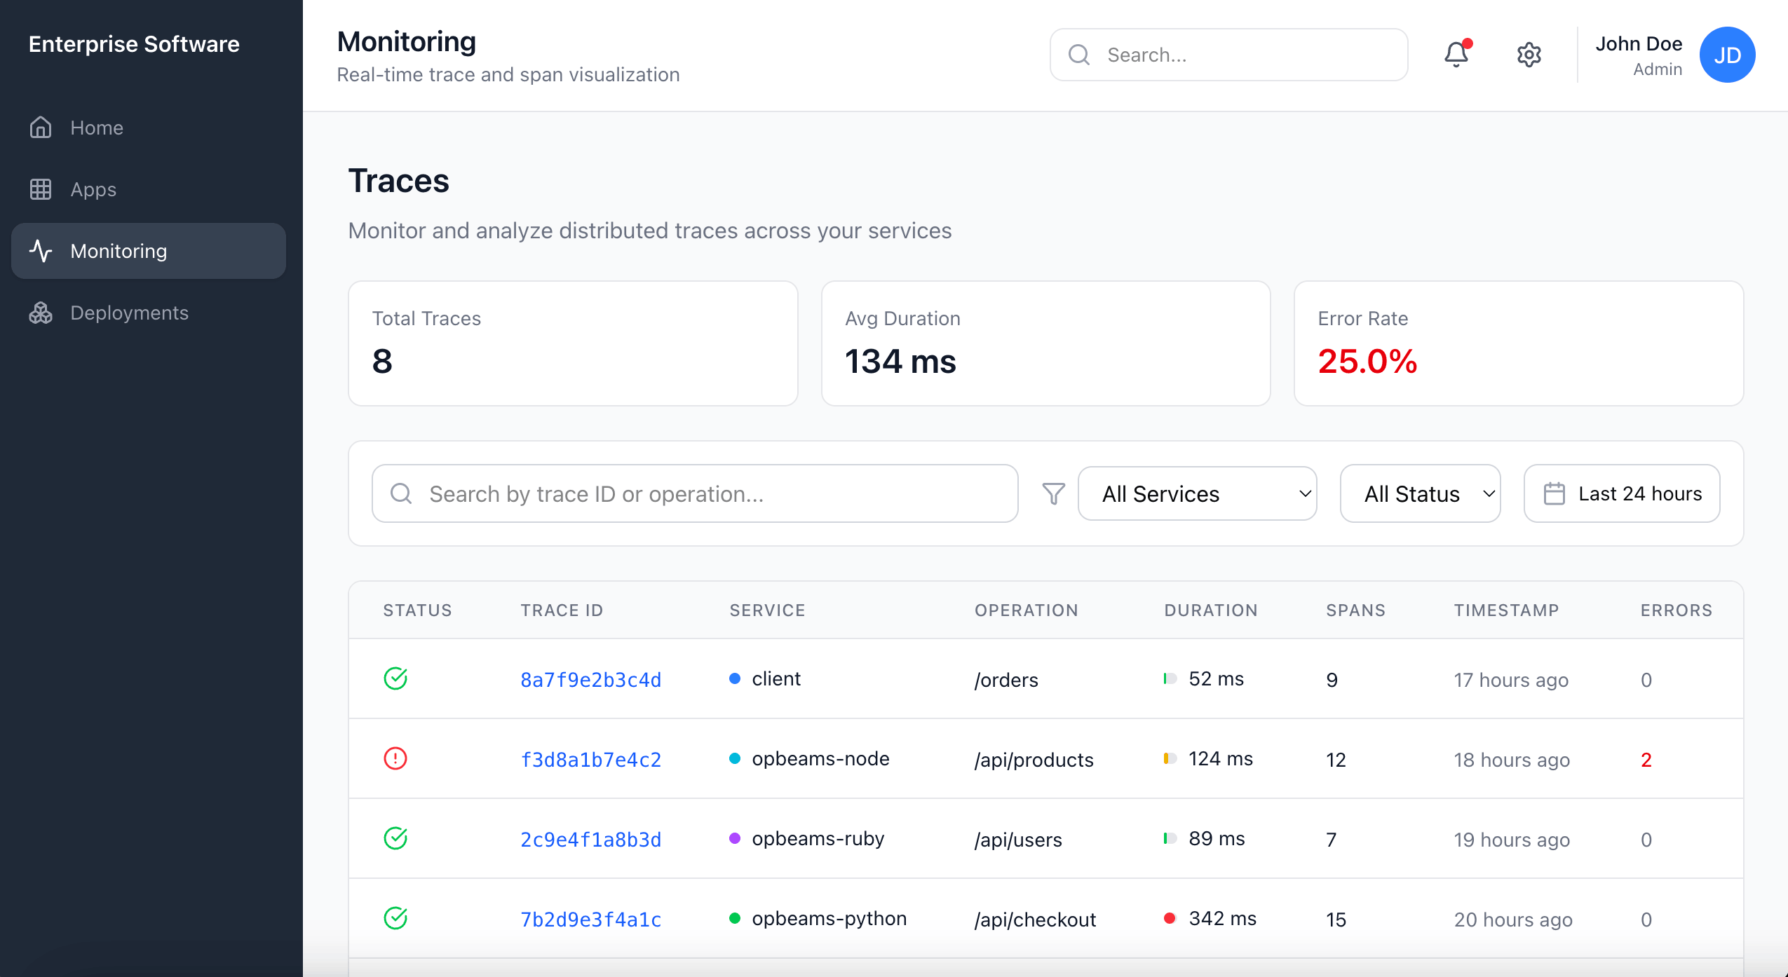
Task: Click the trace search input field
Action: tap(693, 493)
